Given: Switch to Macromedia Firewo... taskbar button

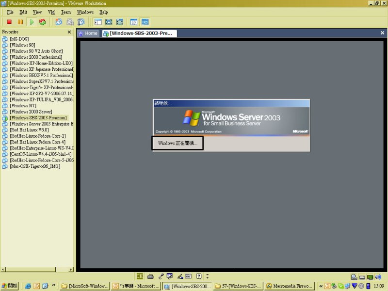Looking at the screenshot, I should 290,286.
